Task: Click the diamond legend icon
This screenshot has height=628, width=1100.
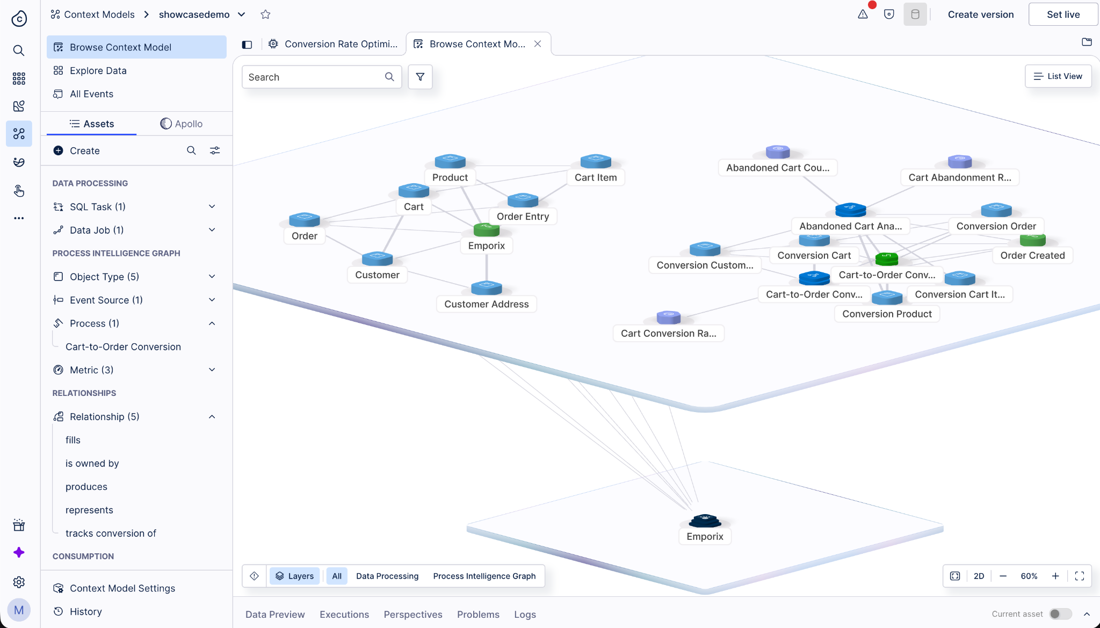Action: click(x=255, y=576)
